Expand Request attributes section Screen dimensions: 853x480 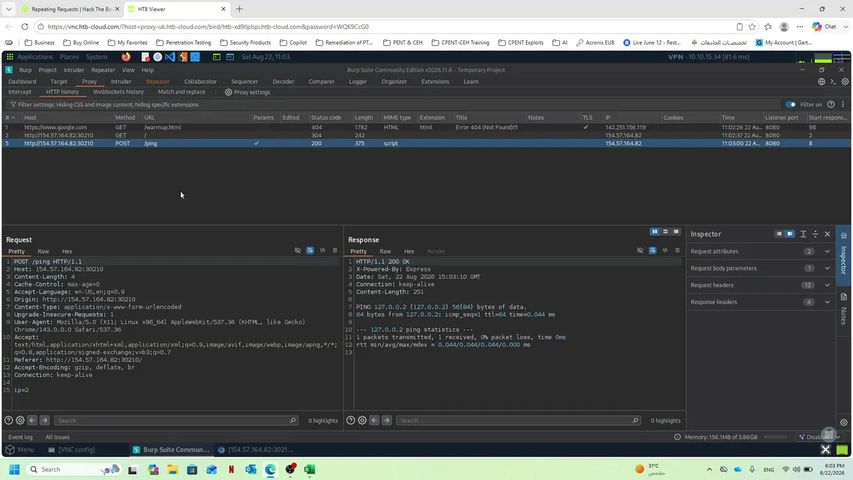pyautogui.click(x=760, y=251)
